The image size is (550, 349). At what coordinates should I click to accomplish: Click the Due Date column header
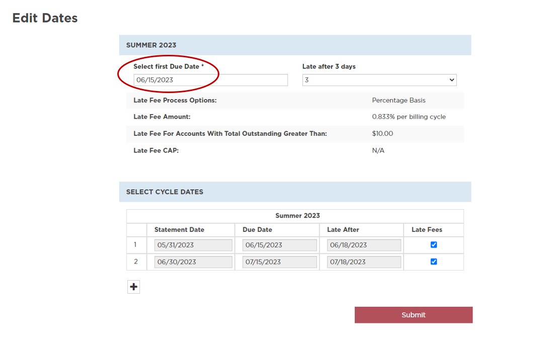[x=257, y=230]
